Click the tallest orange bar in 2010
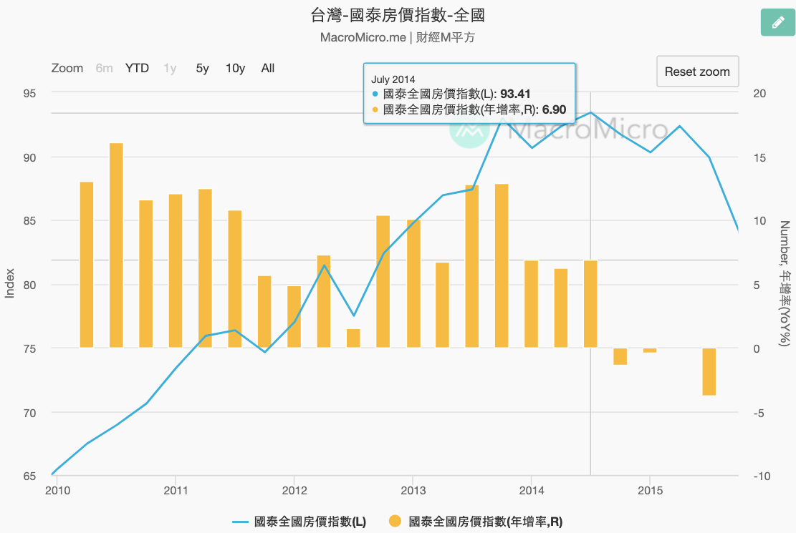 click(116, 245)
